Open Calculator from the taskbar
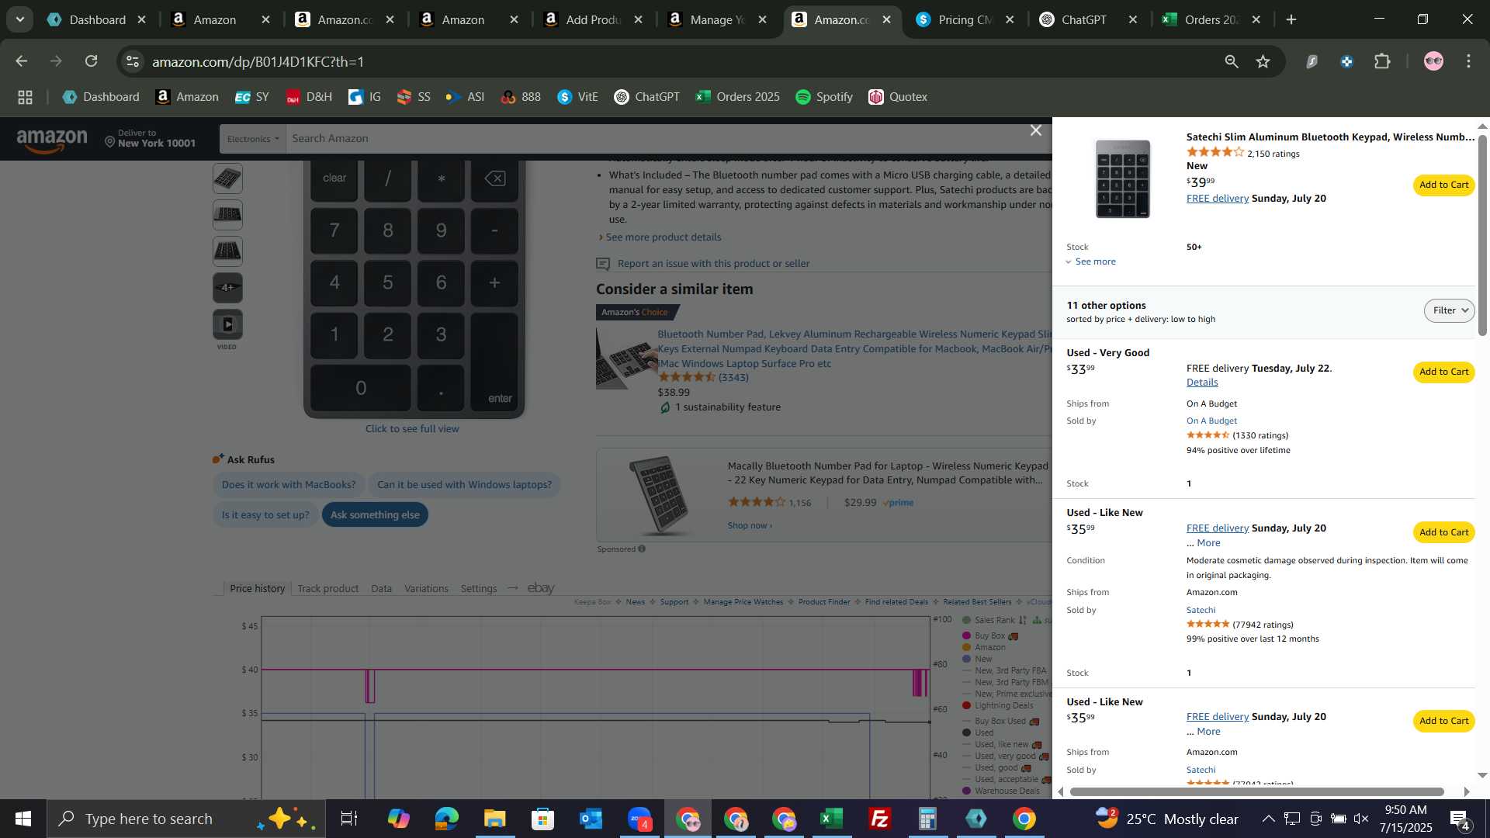Viewport: 1490px width, 838px height. [927, 819]
